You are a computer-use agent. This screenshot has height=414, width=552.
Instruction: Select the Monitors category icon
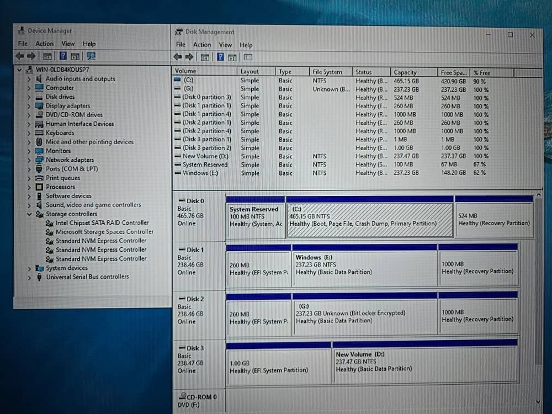point(39,151)
